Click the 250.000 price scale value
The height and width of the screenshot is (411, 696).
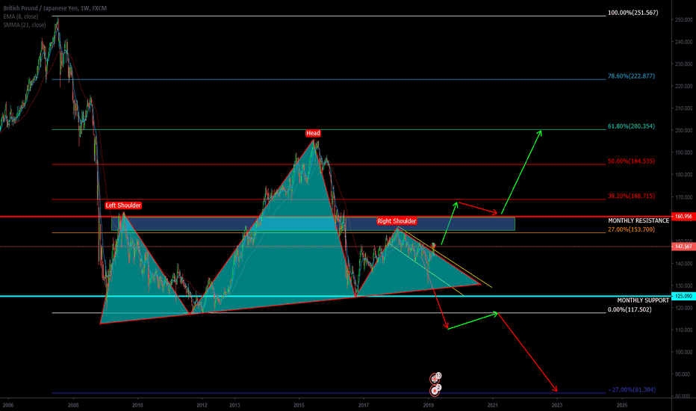click(x=683, y=19)
